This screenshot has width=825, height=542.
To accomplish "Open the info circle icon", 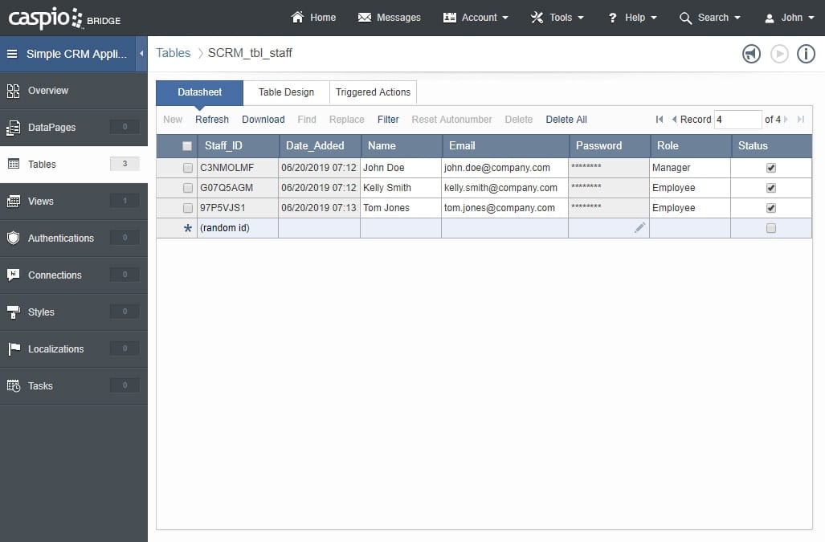I will [x=806, y=54].
